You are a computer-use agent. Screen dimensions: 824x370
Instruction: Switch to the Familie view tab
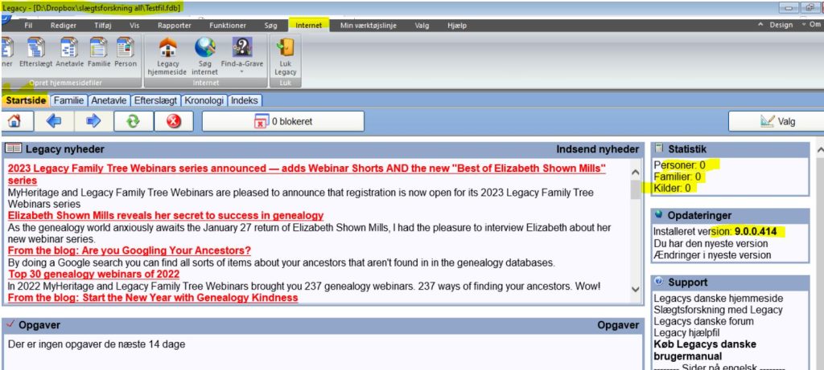[69, 100]
